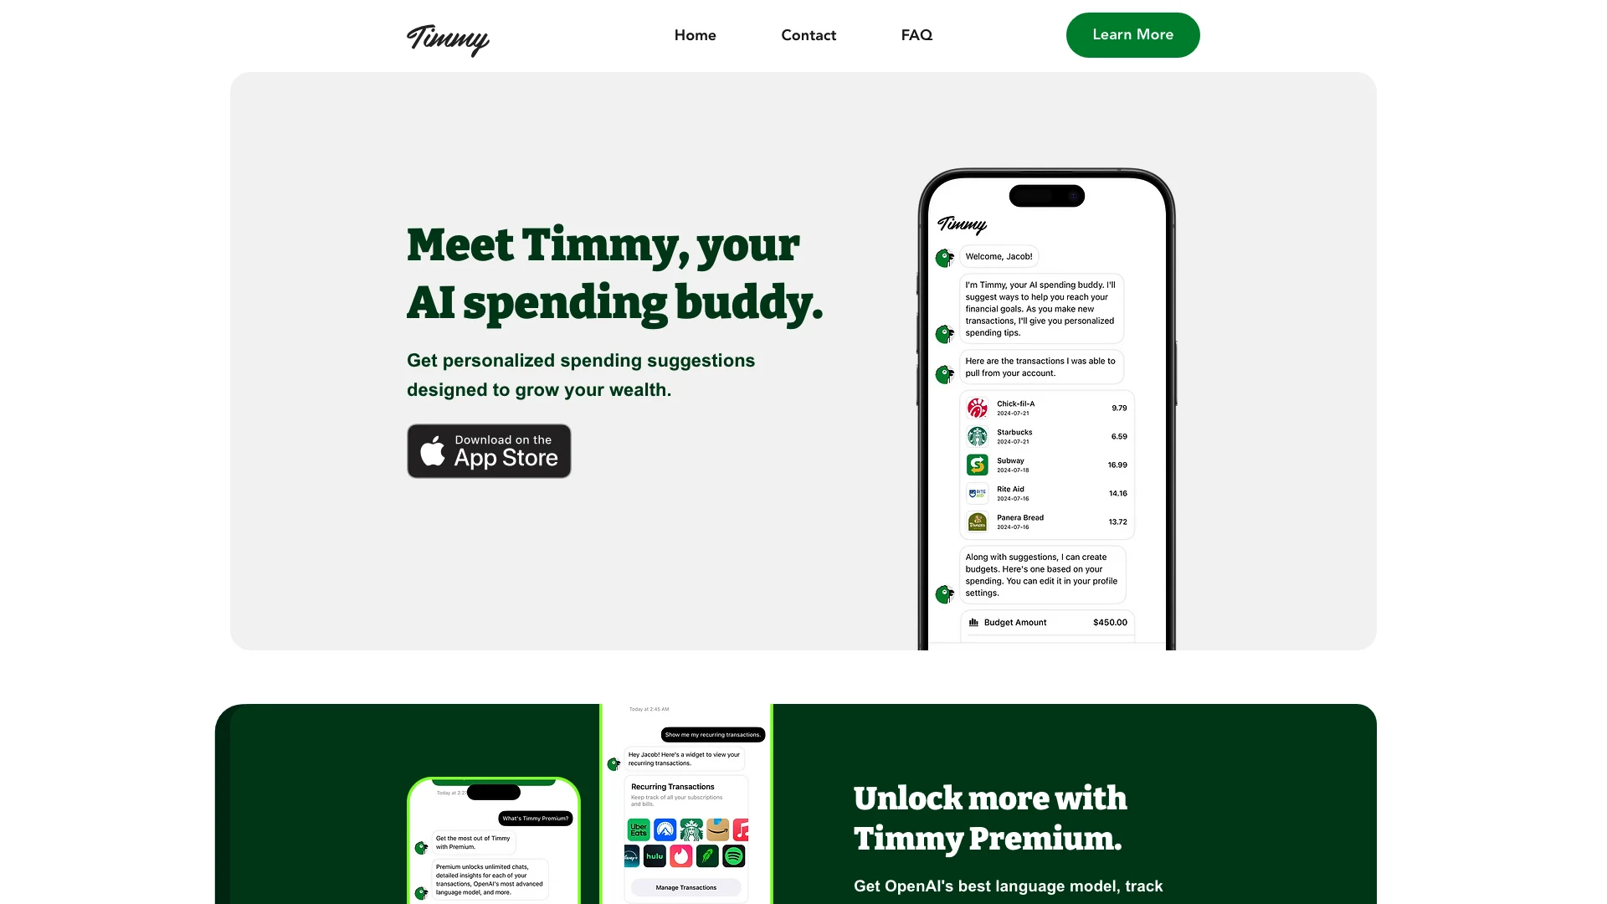1607x904 pixels.
Task: Open the Contact navigation link
Action: pos(808,35)
